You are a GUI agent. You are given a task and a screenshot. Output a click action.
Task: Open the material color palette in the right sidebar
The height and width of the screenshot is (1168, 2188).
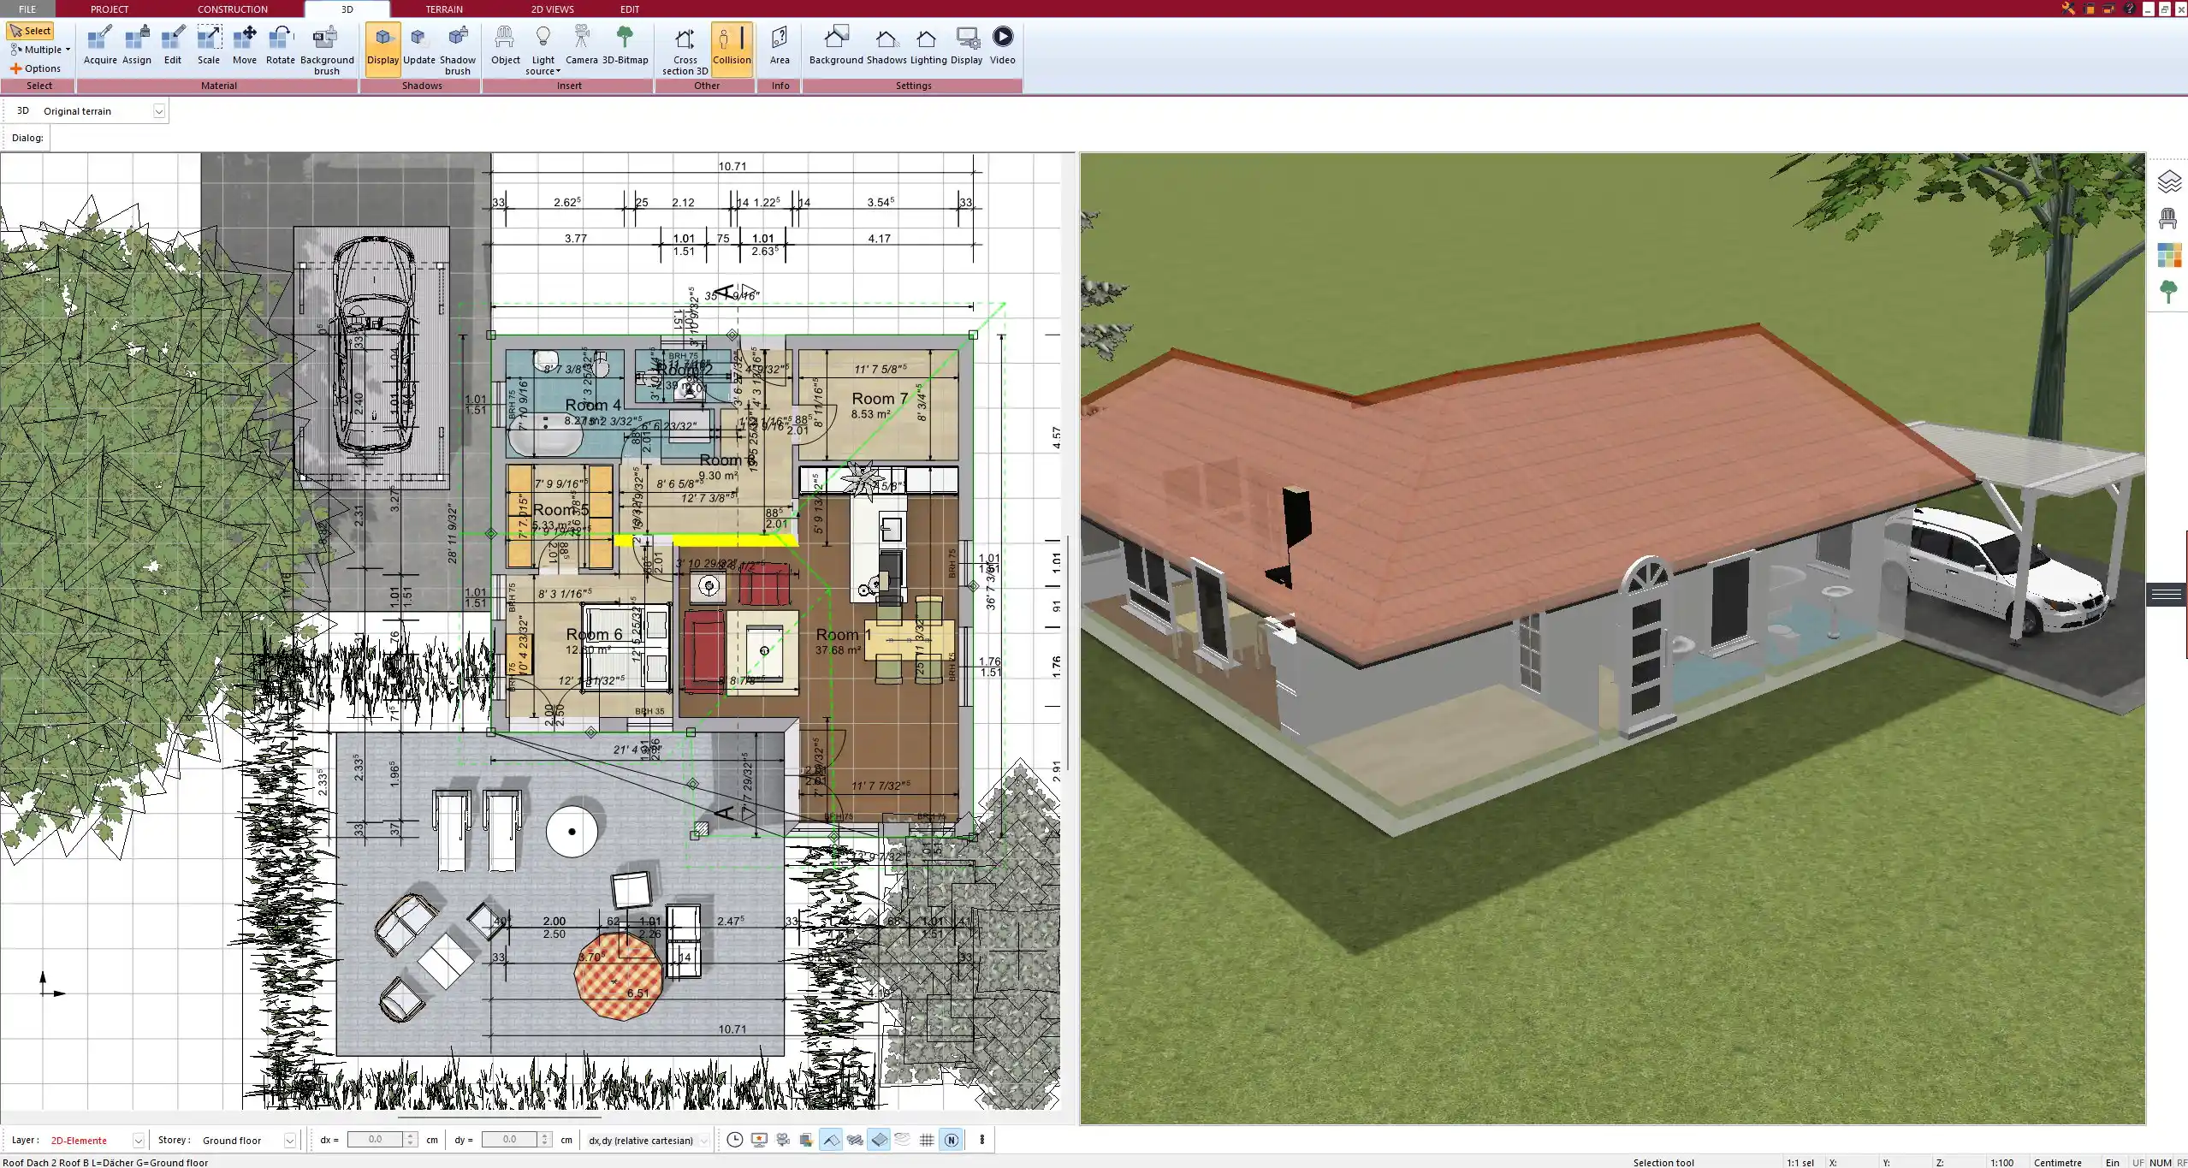(2170, 254)
